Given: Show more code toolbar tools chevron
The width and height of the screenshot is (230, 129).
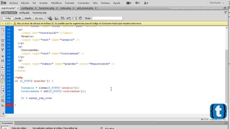Looking at the screenshot, I should (3, 114).
